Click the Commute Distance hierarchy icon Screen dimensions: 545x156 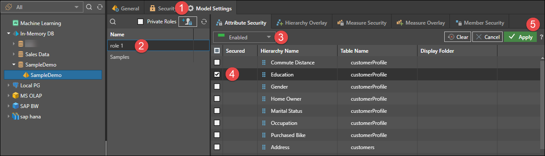(263, 63)
